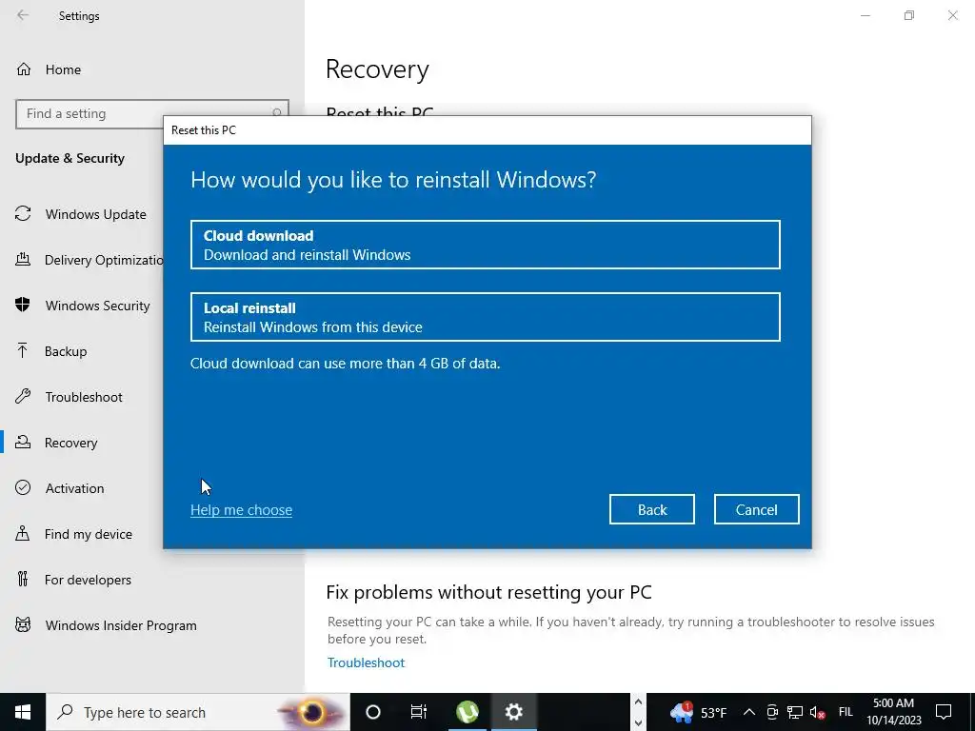
Task: Open Cortana from the taskbar
Action: (373, 712)
